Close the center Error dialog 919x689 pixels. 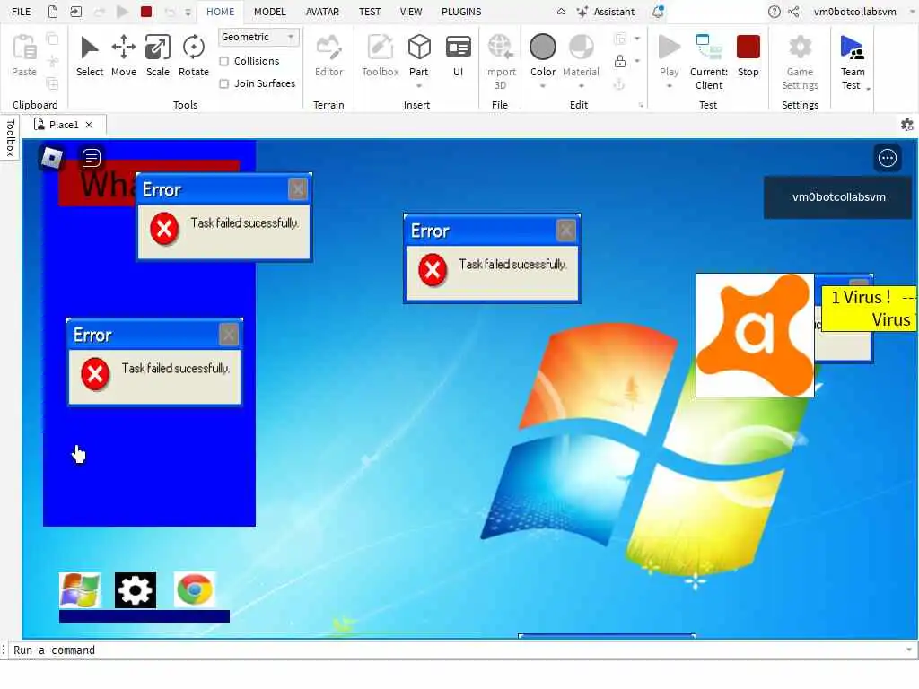coord(565,231)
